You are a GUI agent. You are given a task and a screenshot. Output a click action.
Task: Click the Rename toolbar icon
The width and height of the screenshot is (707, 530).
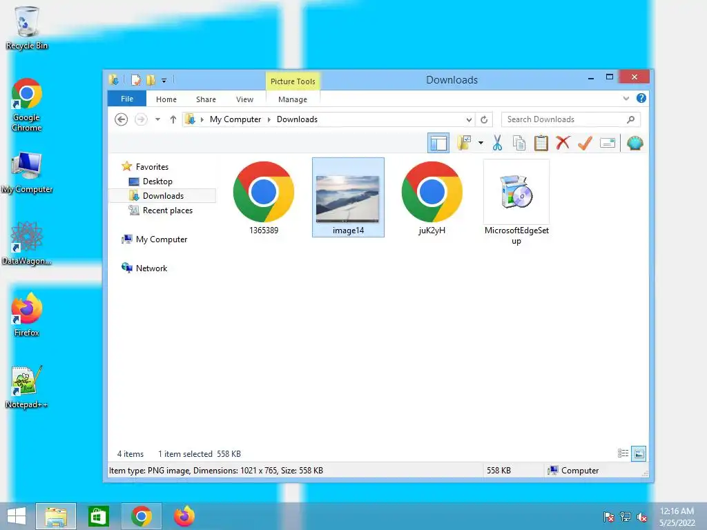(x=608, y=144)
